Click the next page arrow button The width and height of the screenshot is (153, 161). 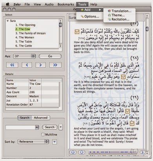tap(142, 152)
